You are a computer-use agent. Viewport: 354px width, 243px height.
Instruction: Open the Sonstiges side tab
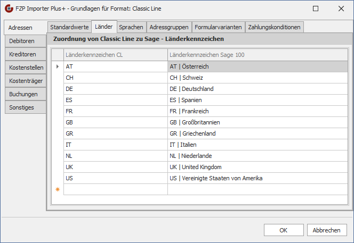25,107
